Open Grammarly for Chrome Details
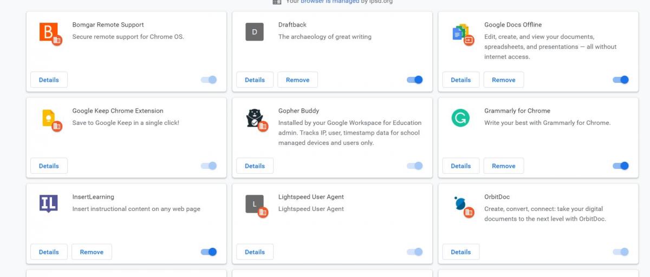650x277 pixels. (x=460, y=166)
